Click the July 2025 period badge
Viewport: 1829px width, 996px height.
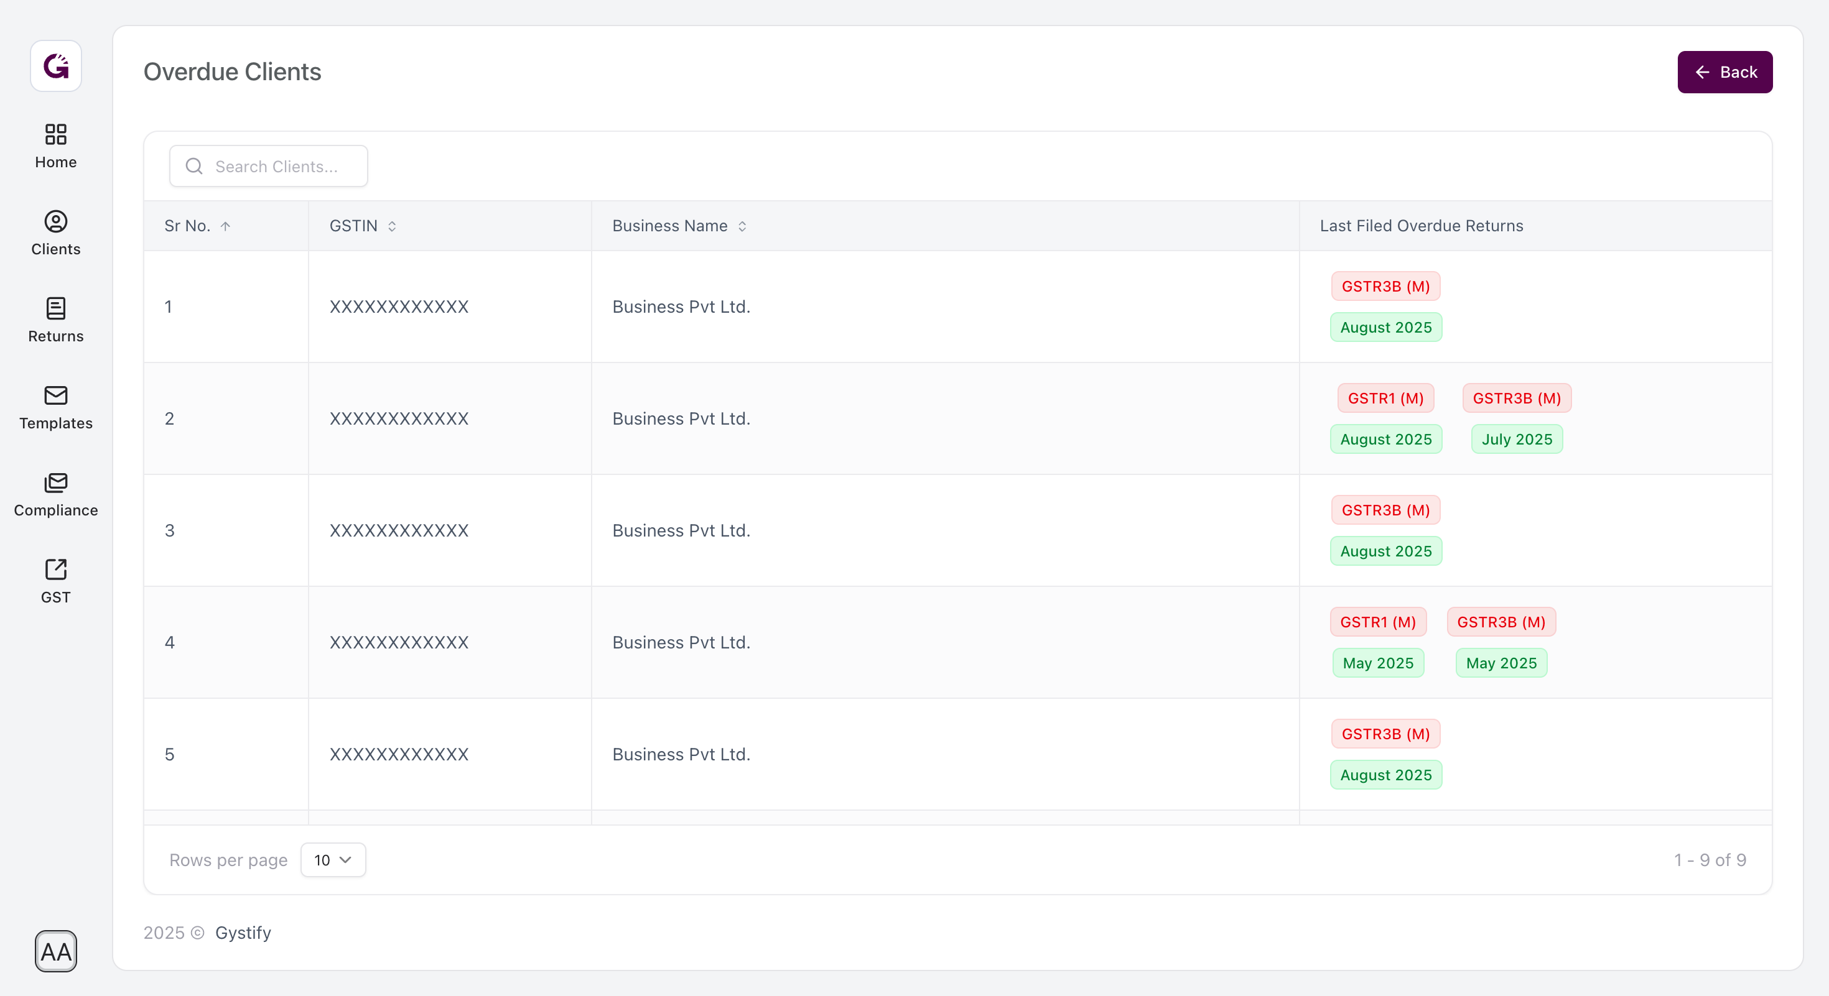(1517, 439)
